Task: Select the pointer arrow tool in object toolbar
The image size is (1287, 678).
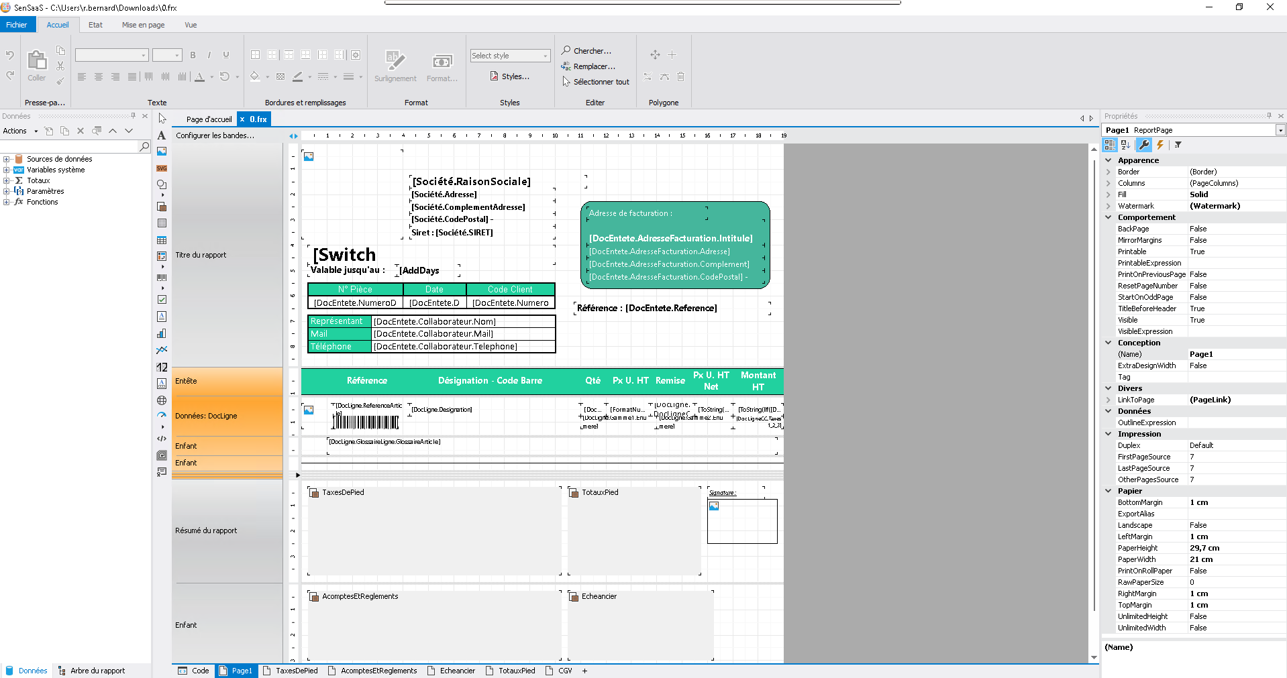Action: coord(162,119)
